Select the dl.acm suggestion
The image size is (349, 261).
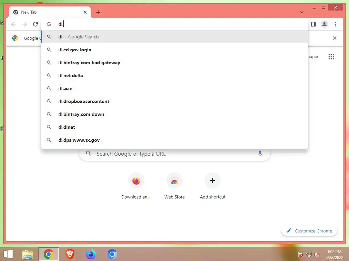175,88
